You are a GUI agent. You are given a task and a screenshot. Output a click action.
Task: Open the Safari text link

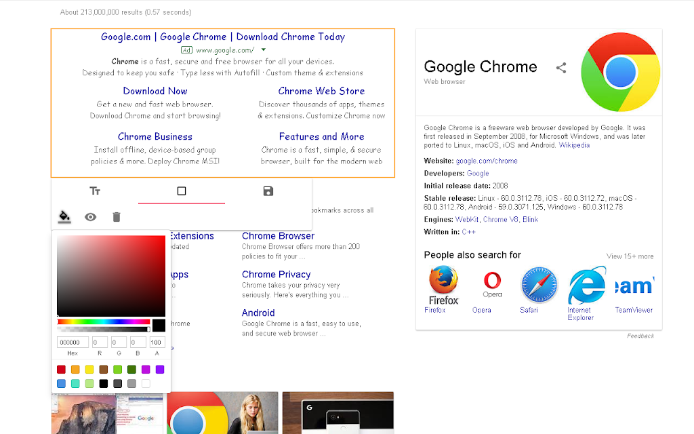pos(529,310)
